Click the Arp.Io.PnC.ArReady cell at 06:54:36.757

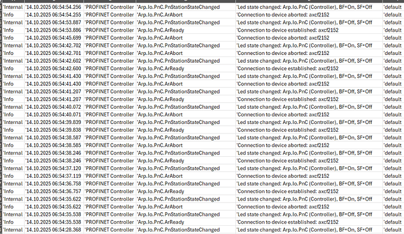160,191
